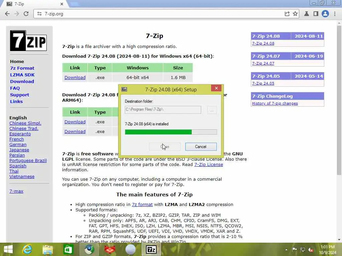The height and width of the screenshot is (256, 342).
Task: Reload the 7-zip.org page
Action: [x=26, y=14]
